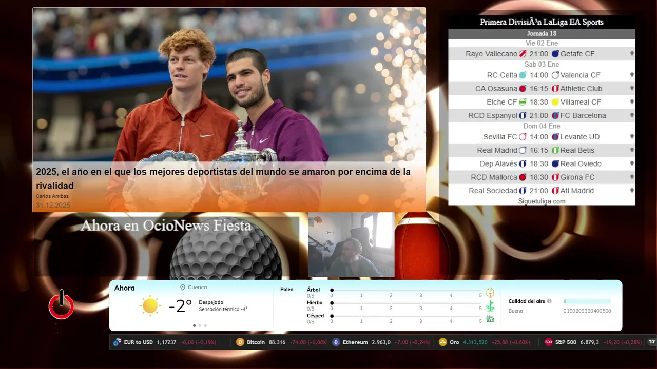Open the 2025 mejores deportistas headline
The width and height of the screenshot is (657, 369).
coord(223,178)
